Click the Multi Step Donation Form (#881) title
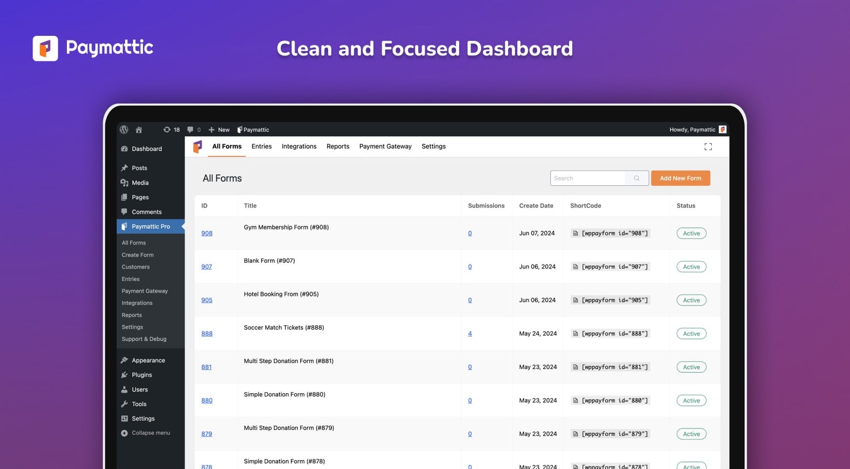 pos(289,361)
